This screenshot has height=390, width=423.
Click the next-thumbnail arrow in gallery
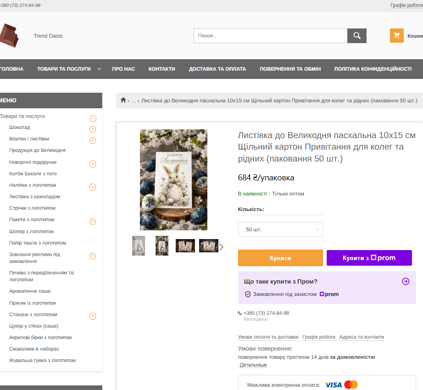(221, 247)
